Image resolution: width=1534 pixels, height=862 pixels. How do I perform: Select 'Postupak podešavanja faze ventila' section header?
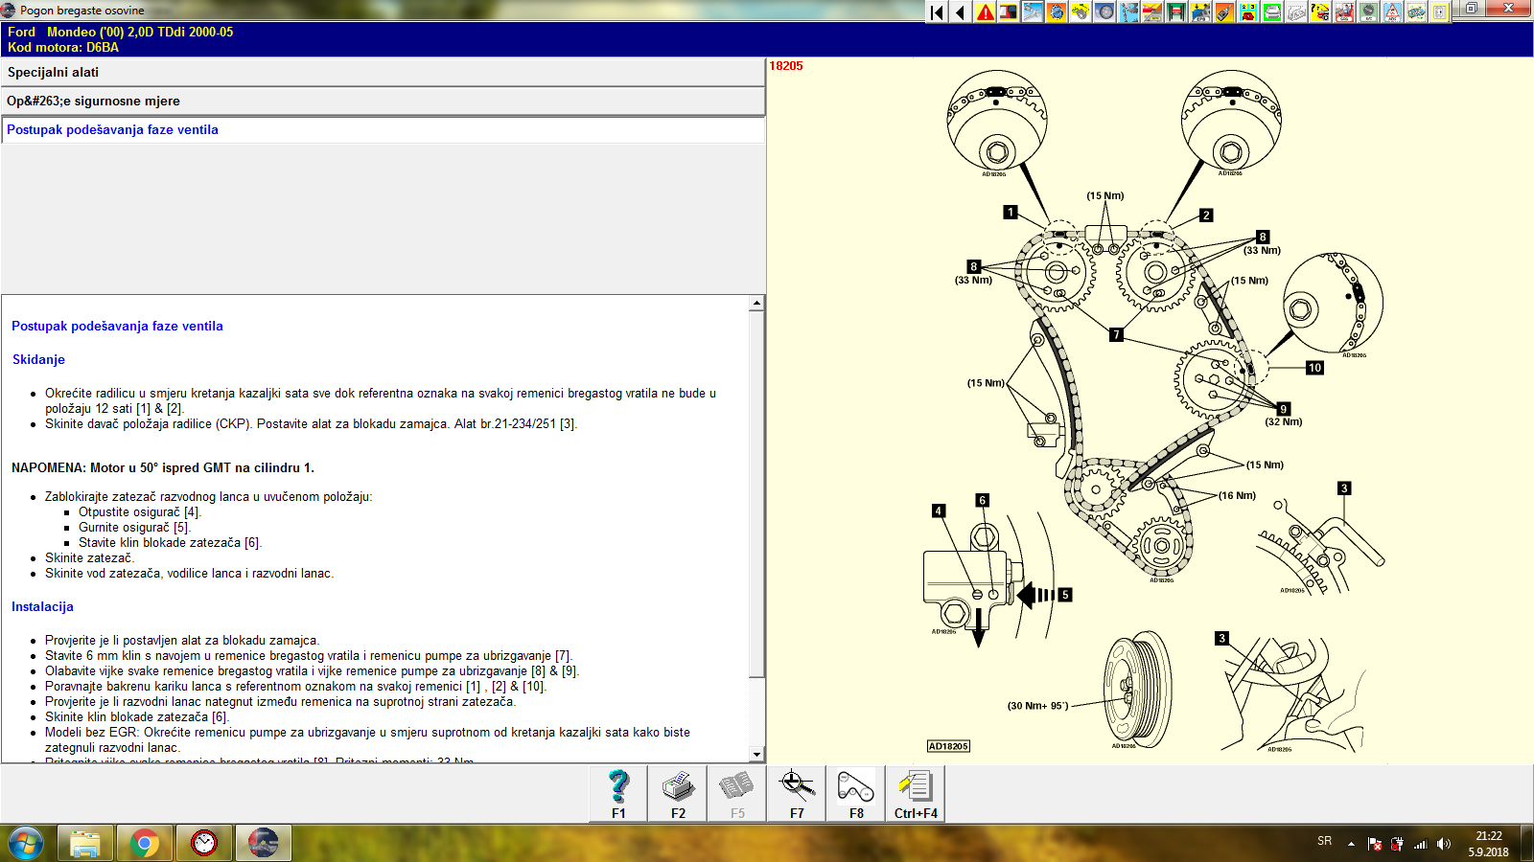click(383, 130)
